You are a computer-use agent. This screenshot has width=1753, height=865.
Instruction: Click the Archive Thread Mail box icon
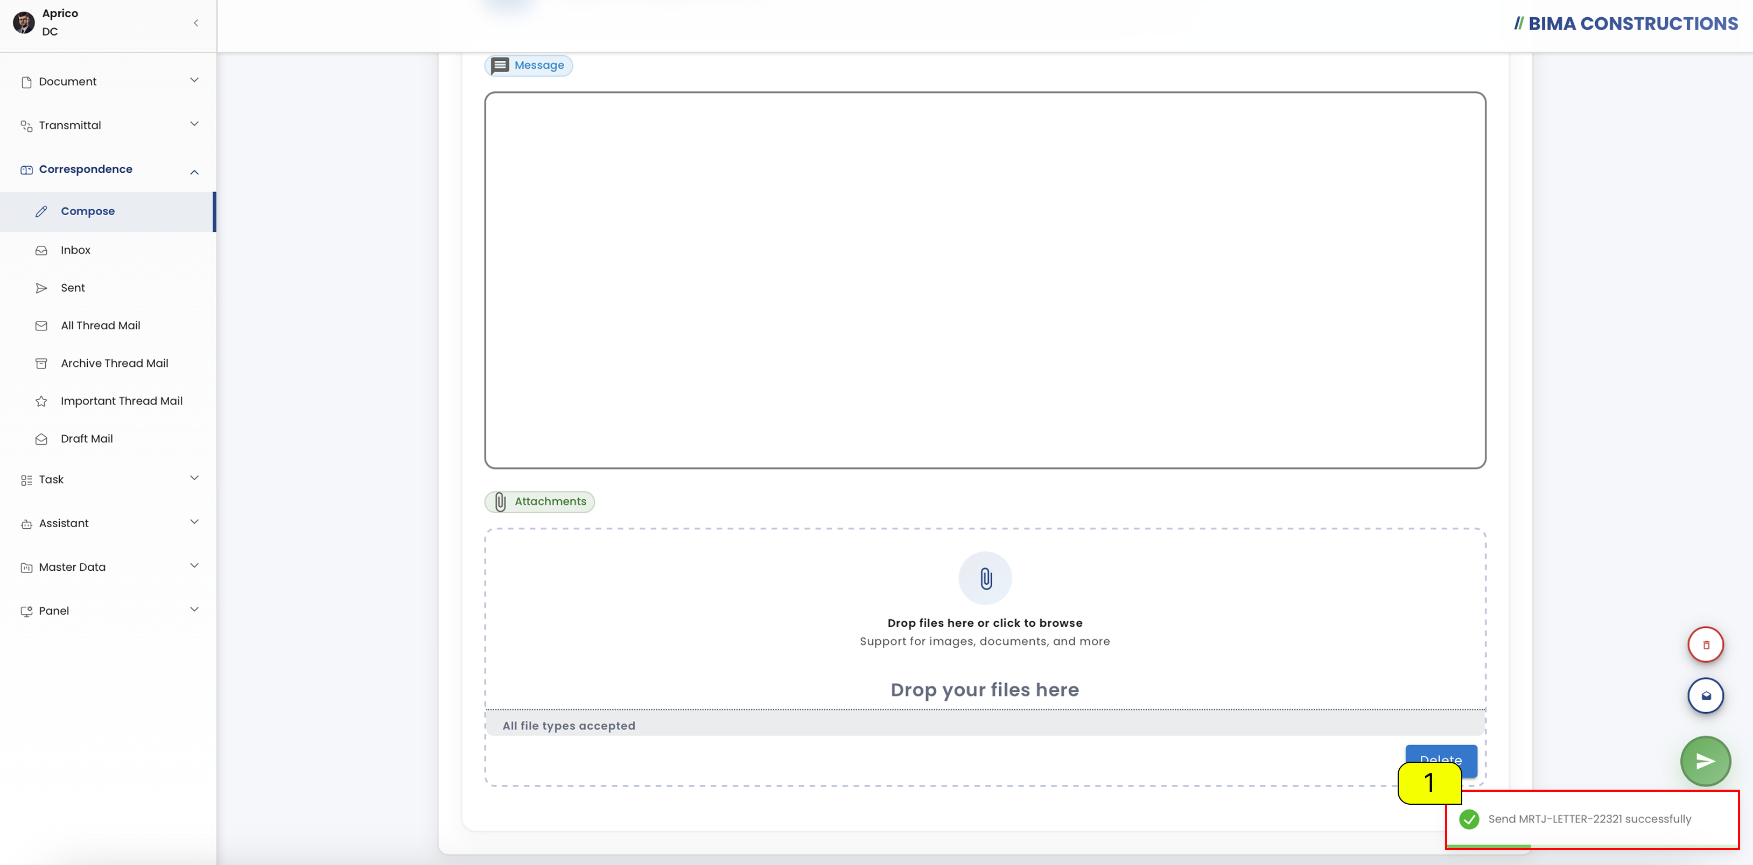(x=41, y=364)
